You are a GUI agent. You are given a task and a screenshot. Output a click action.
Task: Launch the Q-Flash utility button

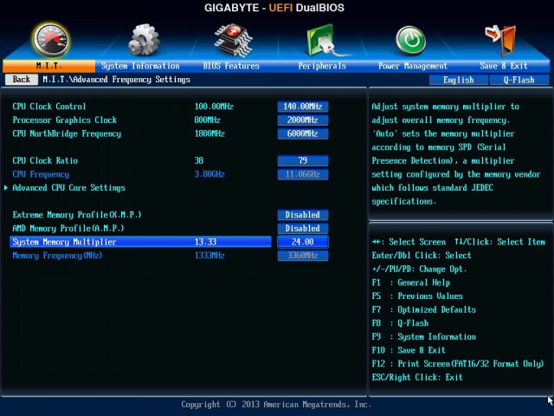click(x=519, y=80)
